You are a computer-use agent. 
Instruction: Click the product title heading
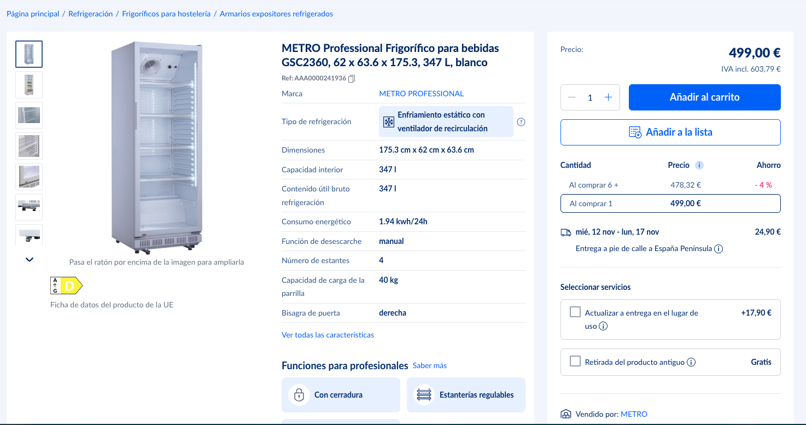pyautogui.click(x=390, y=55)
